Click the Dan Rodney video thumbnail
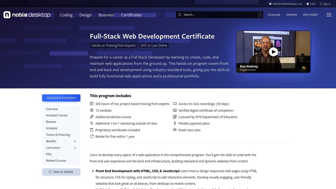 (x=273, y=52)
